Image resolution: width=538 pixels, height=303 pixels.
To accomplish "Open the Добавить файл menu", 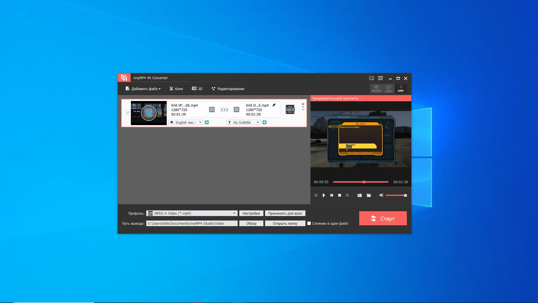I will click(143, 89).
